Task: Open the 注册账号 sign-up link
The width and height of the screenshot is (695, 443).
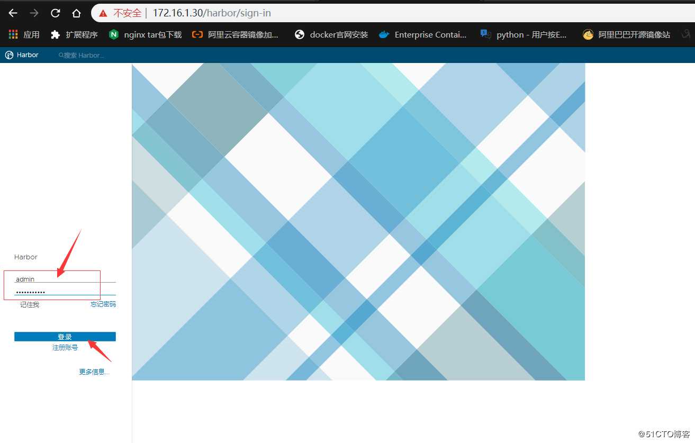Action: pos(65,348)
